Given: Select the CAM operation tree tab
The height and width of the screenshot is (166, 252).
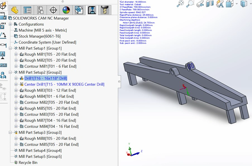Looking at the screenshot, I should [x=92, y=10].
